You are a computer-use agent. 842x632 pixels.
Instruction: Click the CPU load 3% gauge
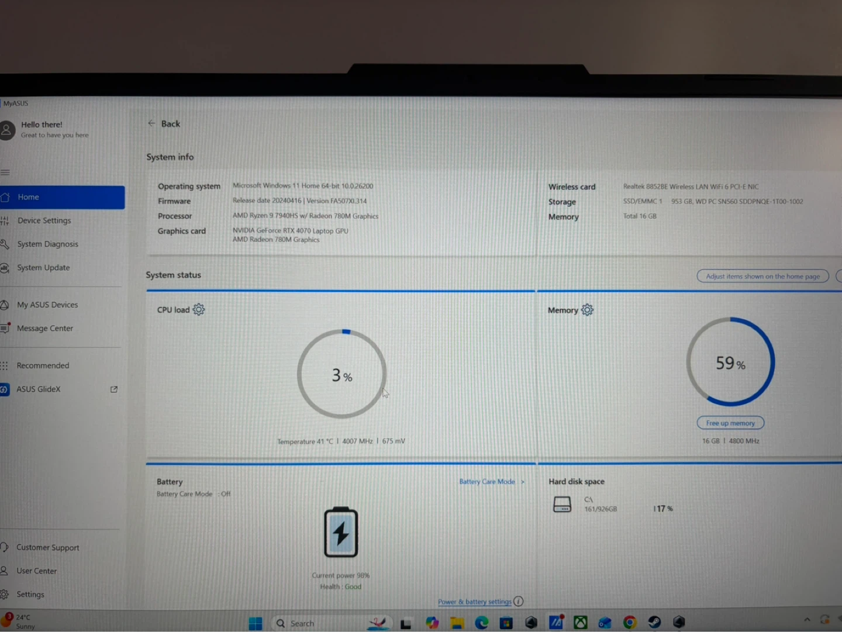[x=342, y=374]
